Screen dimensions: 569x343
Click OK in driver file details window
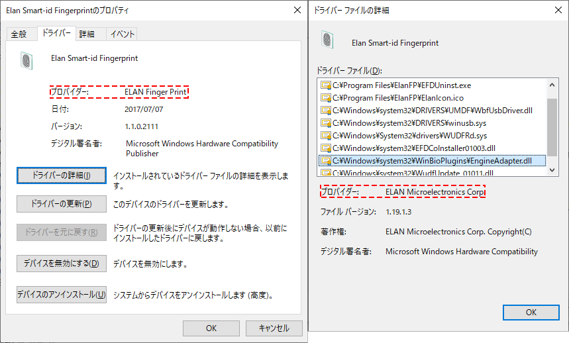531,312
